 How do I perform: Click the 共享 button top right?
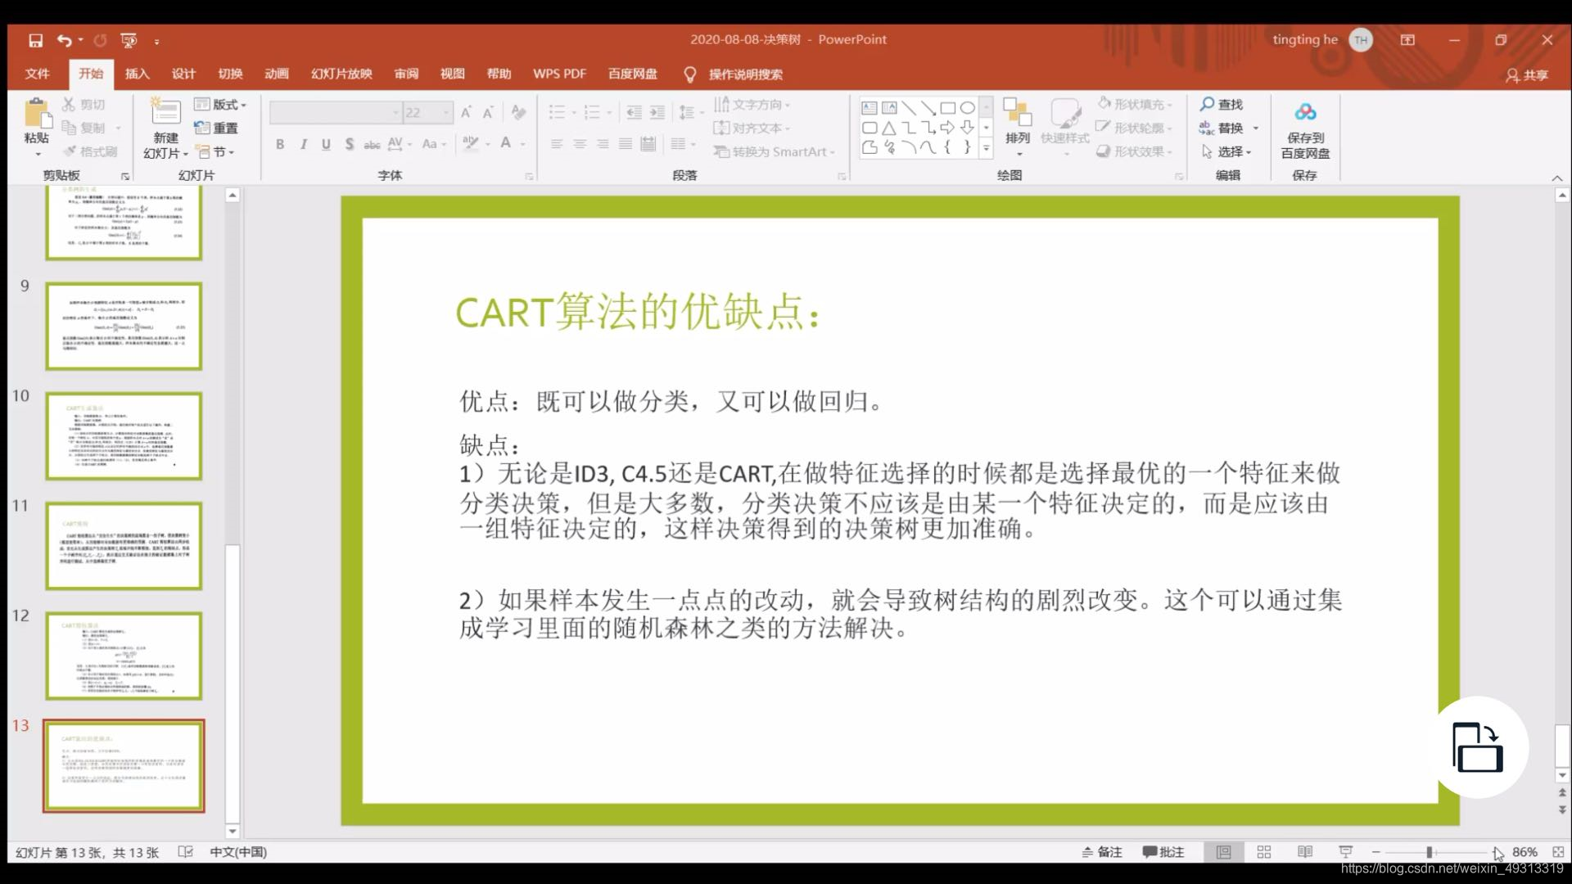coord(1532,74)
